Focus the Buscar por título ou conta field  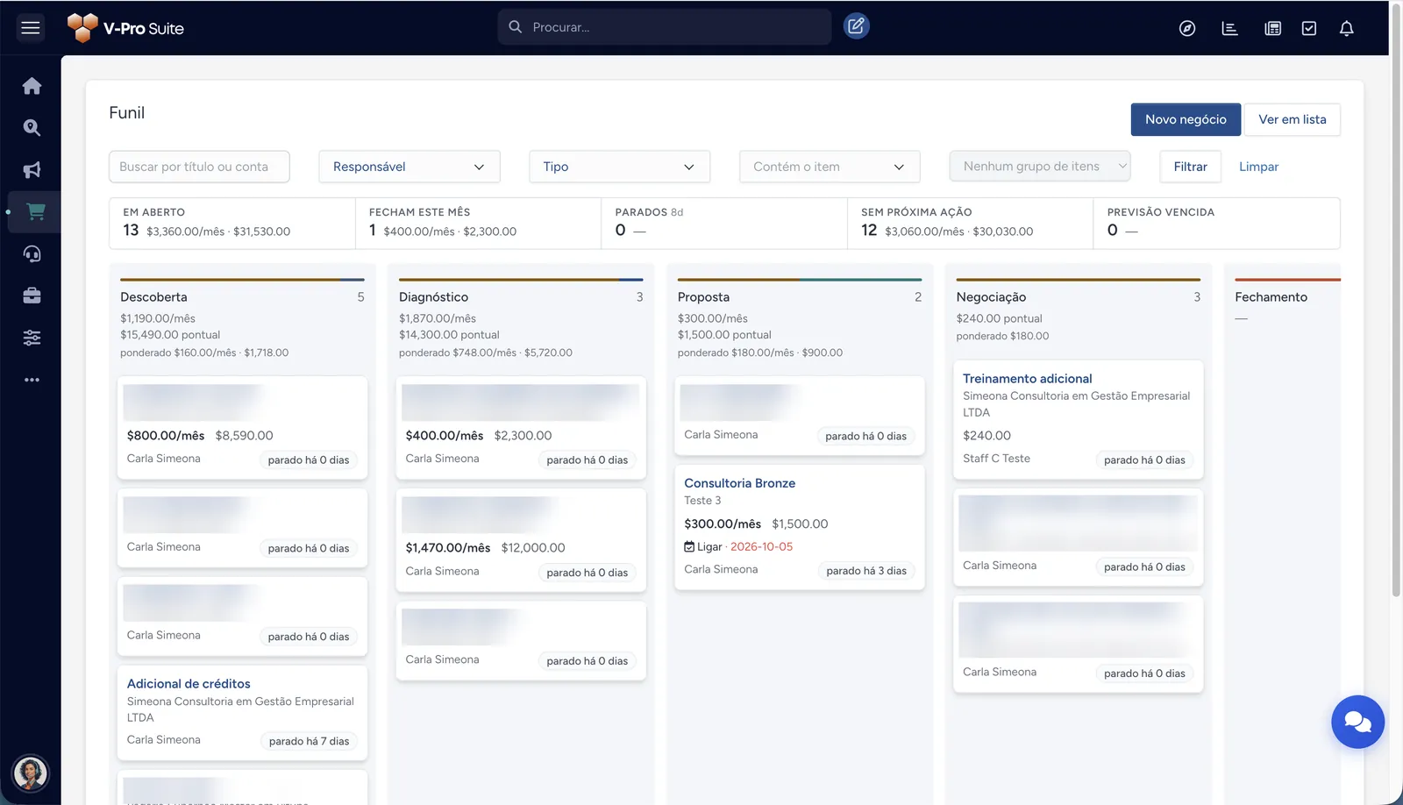(x=199, y=167)
